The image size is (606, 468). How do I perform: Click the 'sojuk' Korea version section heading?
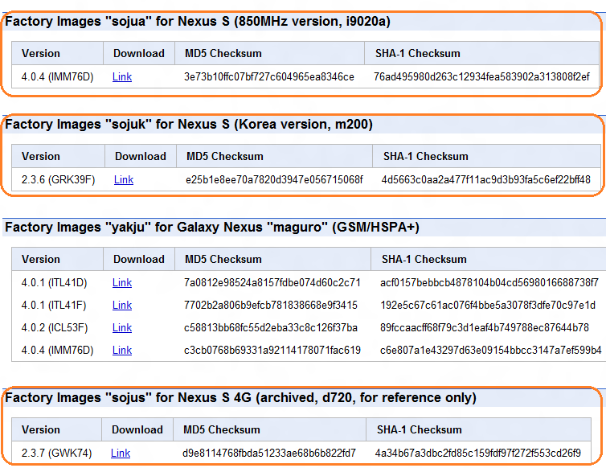tap(189, 125)
